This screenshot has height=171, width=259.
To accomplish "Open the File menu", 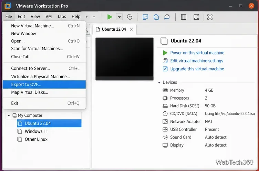I will click(9, 17).
